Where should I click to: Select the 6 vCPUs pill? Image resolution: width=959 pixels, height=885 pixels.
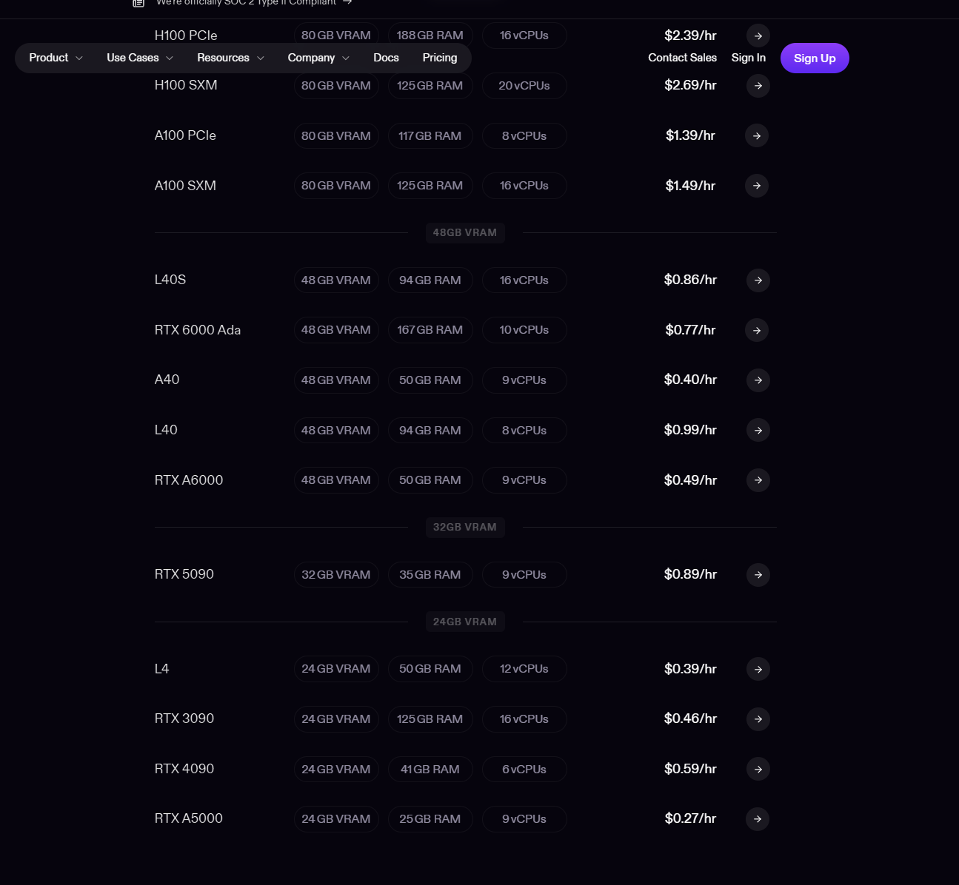[524, 770]
